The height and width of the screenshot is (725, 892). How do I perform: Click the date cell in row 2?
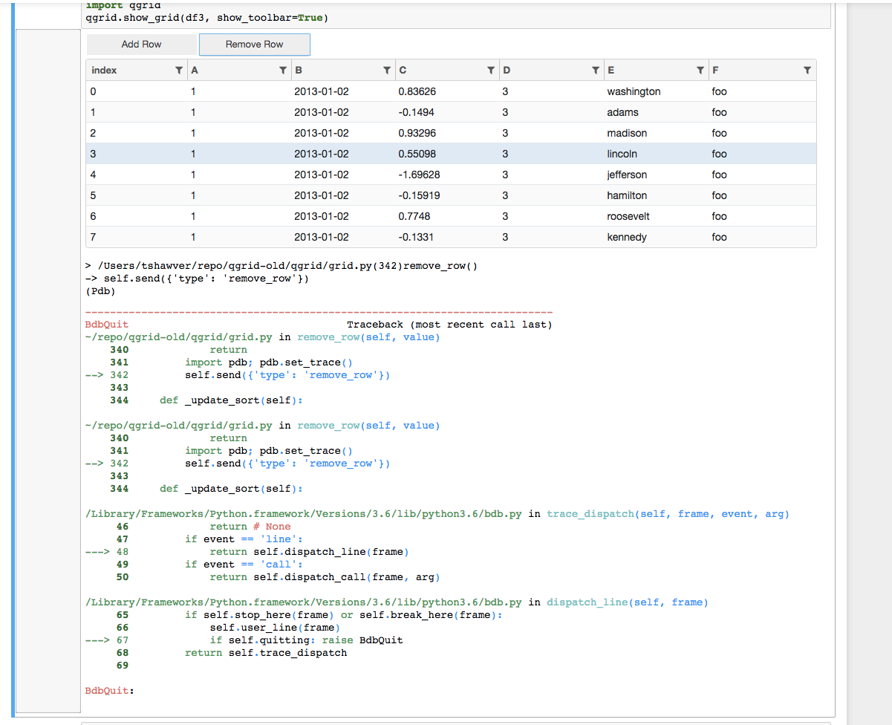(x=322, y=133)
